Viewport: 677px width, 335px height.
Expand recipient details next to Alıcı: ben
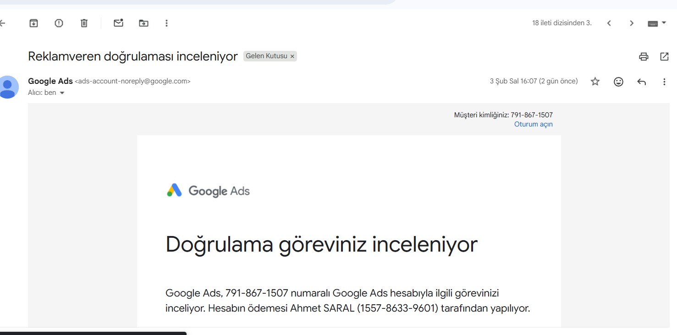coord(62,93)
